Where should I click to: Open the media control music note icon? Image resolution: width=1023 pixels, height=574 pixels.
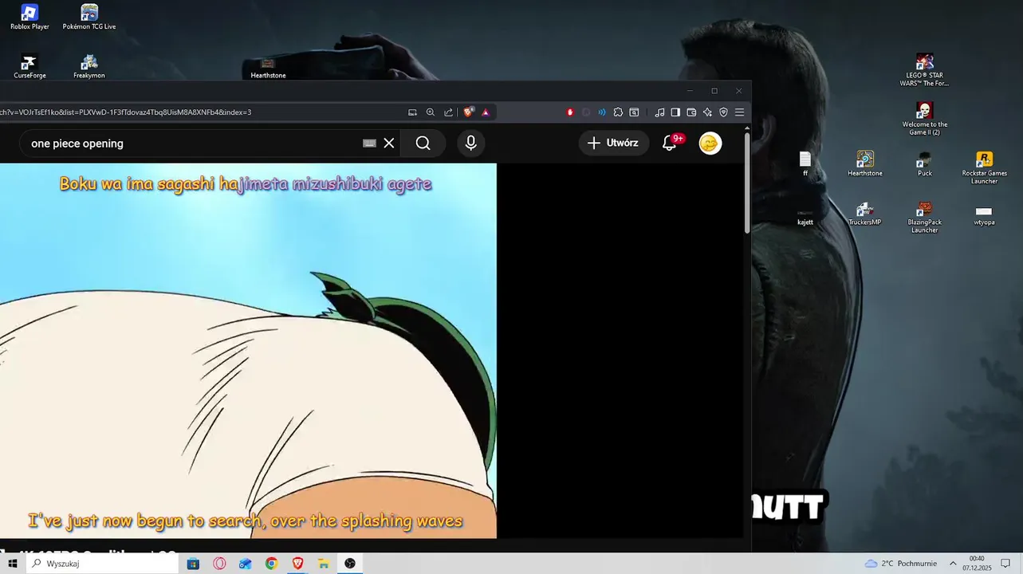tap(659, 112)
